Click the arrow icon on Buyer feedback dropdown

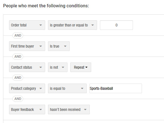[41, 109]
